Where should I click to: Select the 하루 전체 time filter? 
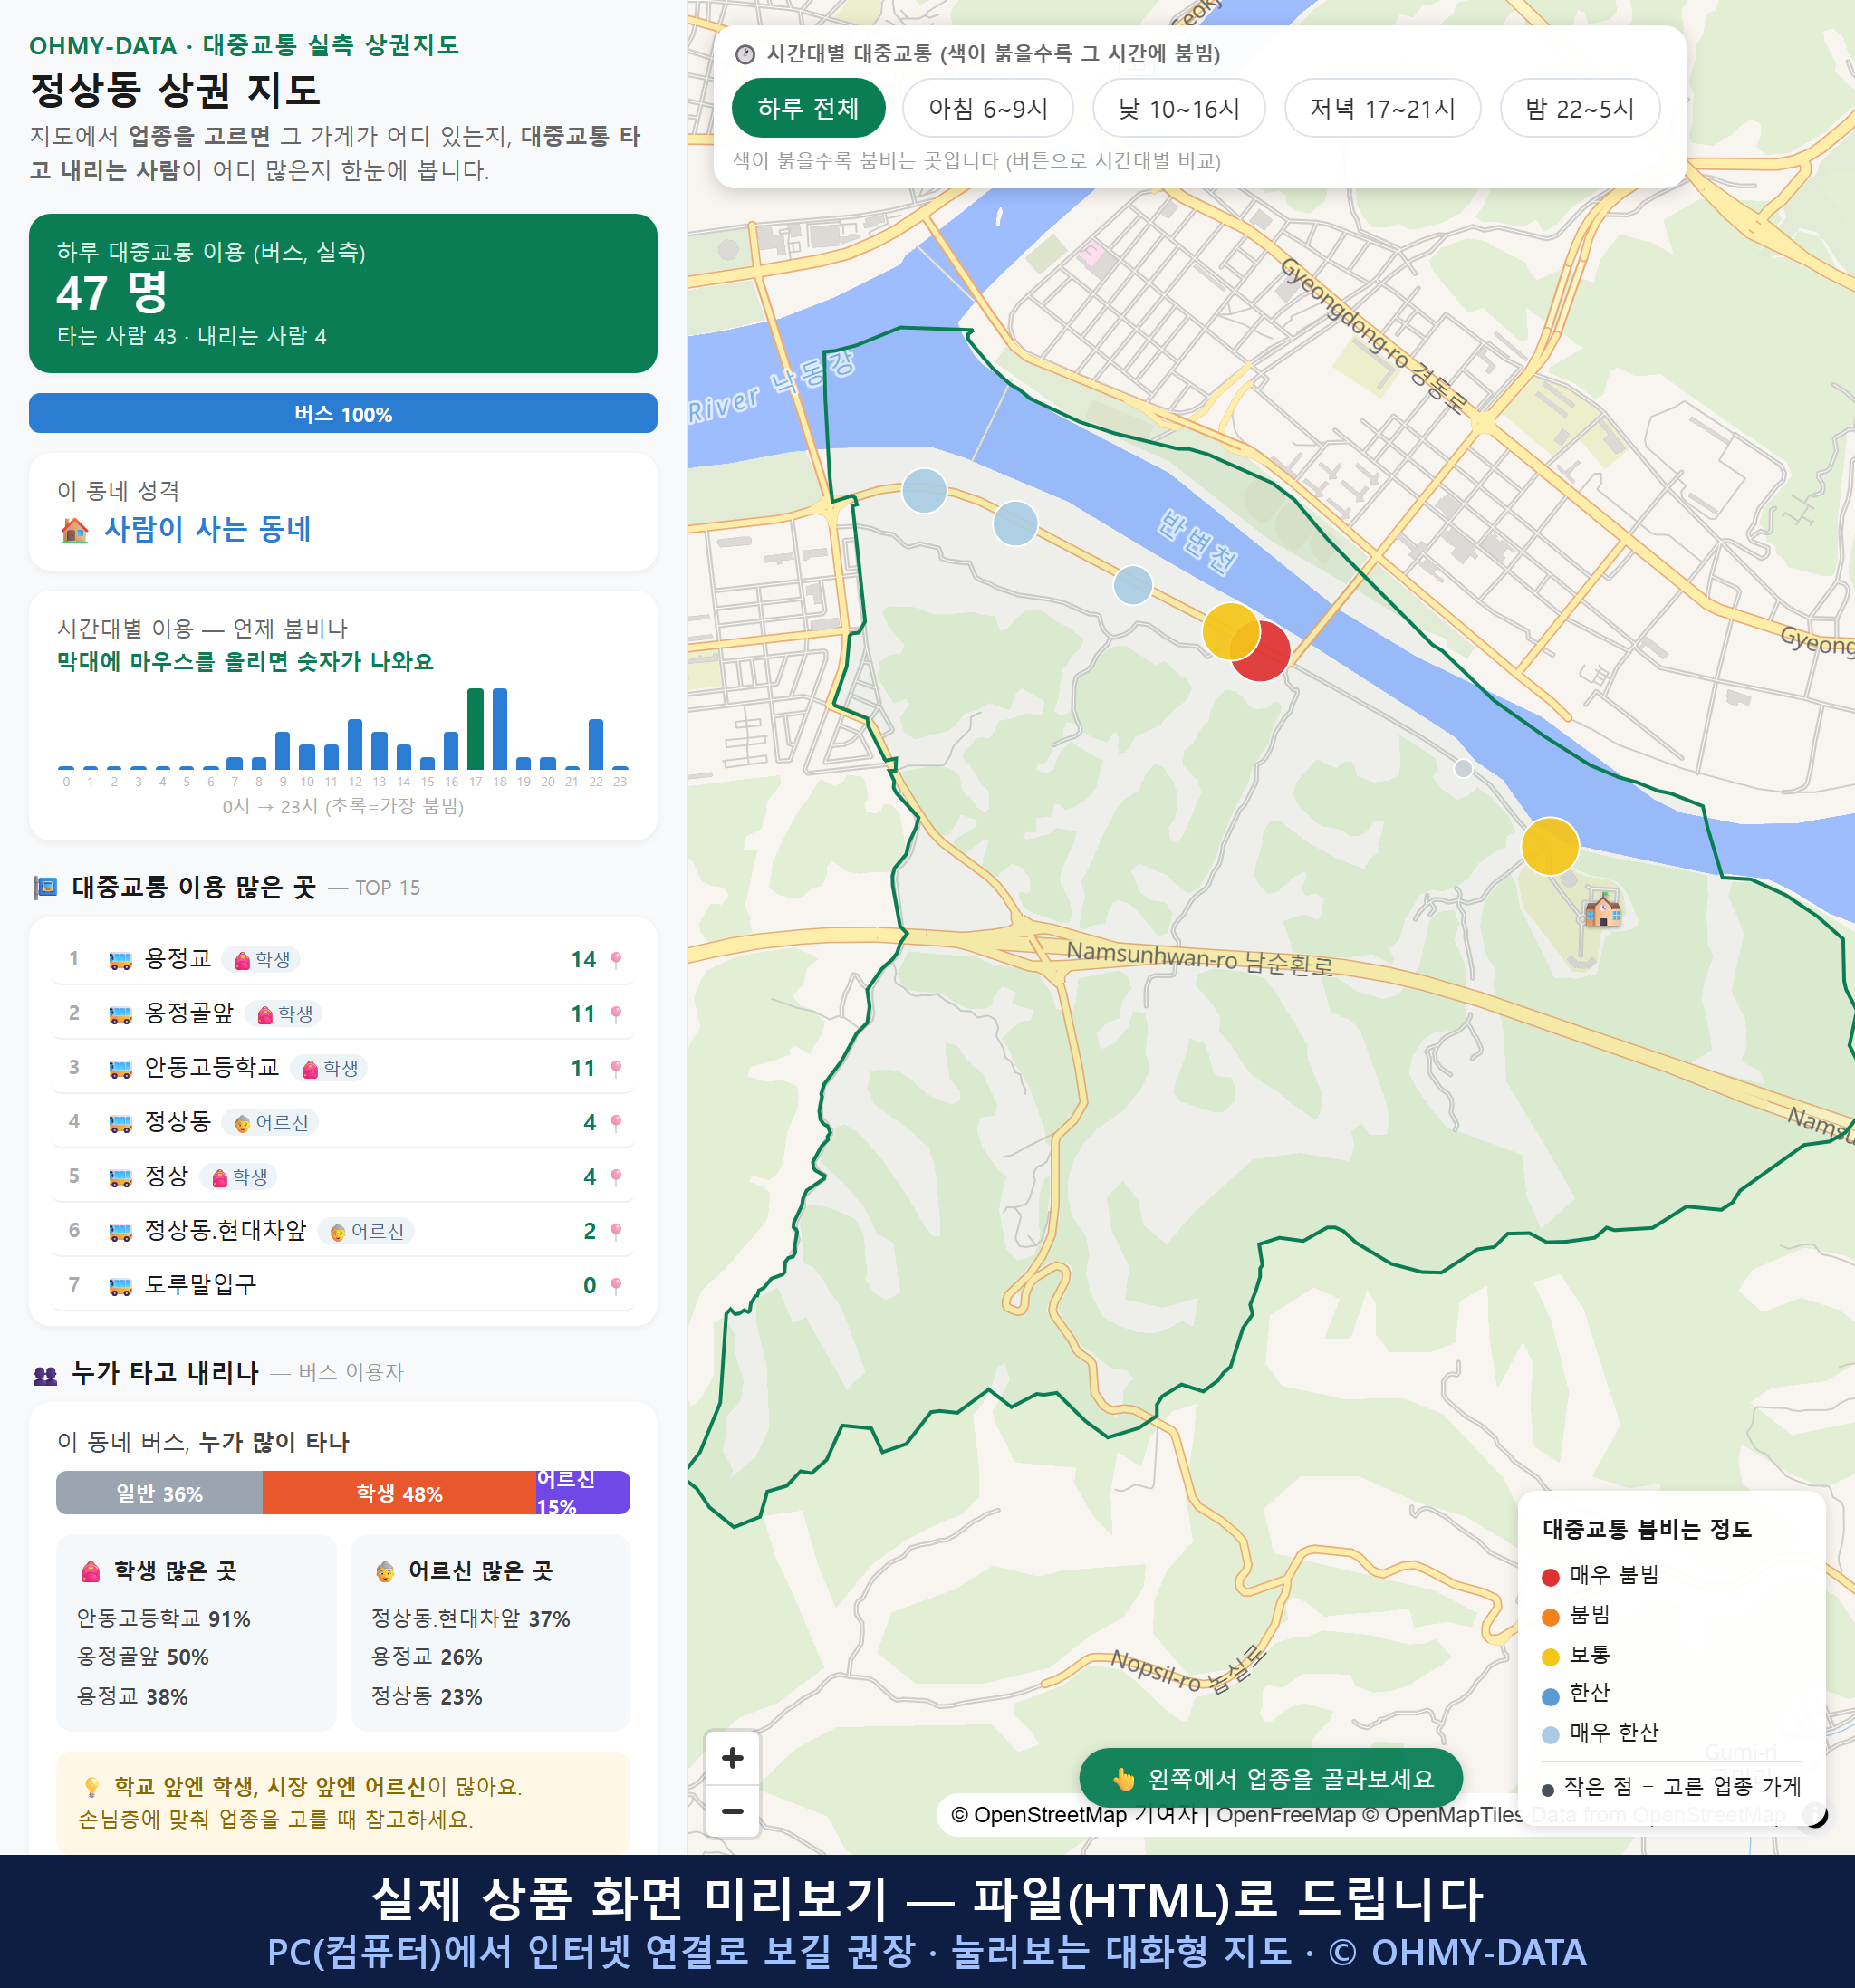pyautogui.click(x=808, y=108)
